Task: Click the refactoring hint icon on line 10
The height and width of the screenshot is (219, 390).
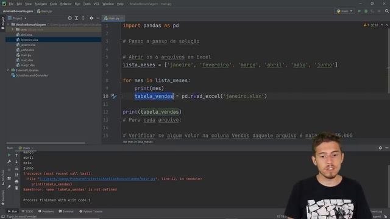Action: 114,96
